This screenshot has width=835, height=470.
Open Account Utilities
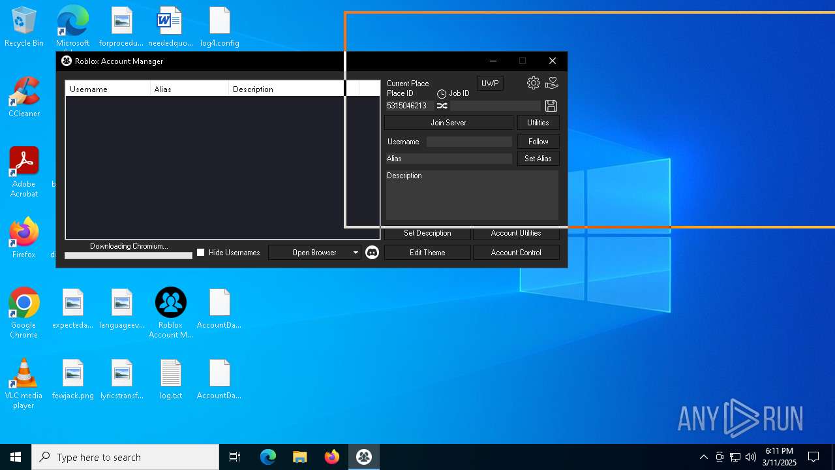pos(516,232)
